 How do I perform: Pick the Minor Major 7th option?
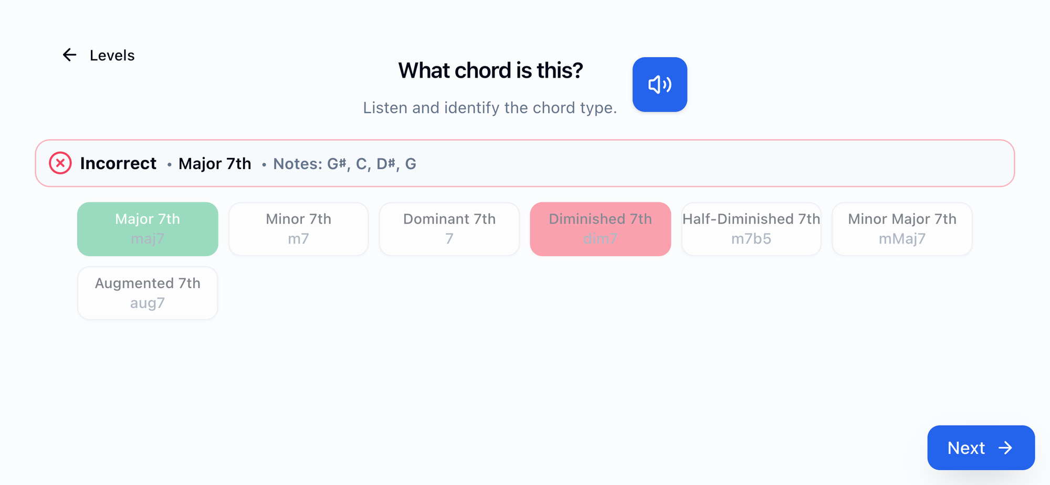902,229
